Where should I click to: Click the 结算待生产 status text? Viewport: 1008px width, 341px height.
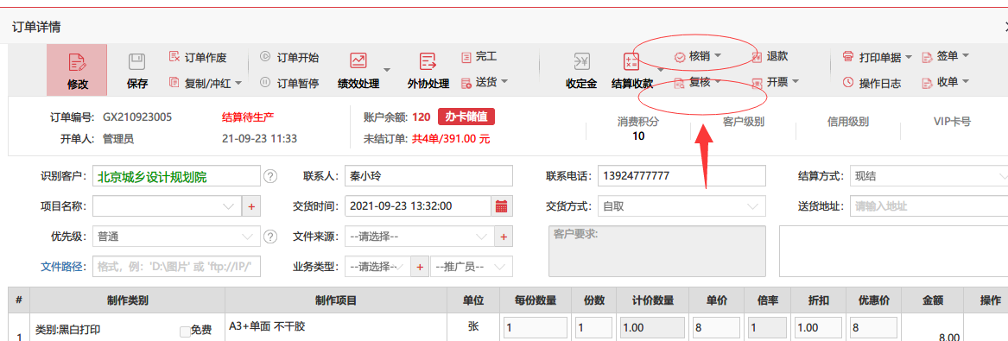coord(248,117)
